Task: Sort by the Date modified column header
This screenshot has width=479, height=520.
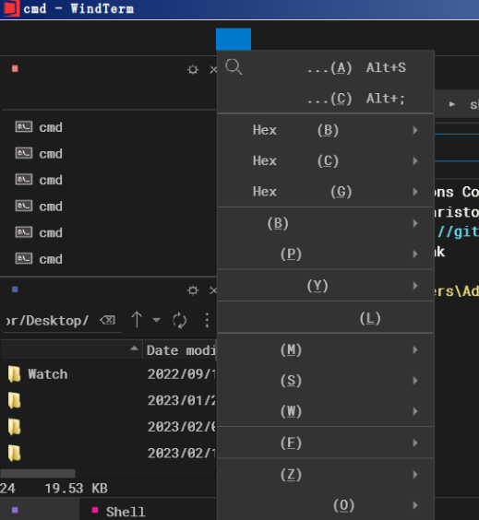Action: 181,350
